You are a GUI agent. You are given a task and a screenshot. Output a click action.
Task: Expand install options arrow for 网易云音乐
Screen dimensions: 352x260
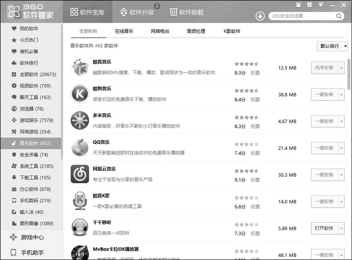[341, 174]
